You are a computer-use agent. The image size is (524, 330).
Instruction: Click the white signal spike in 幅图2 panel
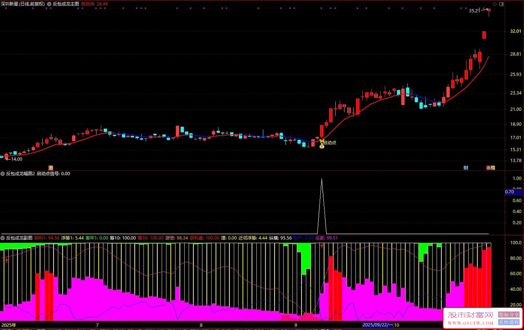pos(322,205)
